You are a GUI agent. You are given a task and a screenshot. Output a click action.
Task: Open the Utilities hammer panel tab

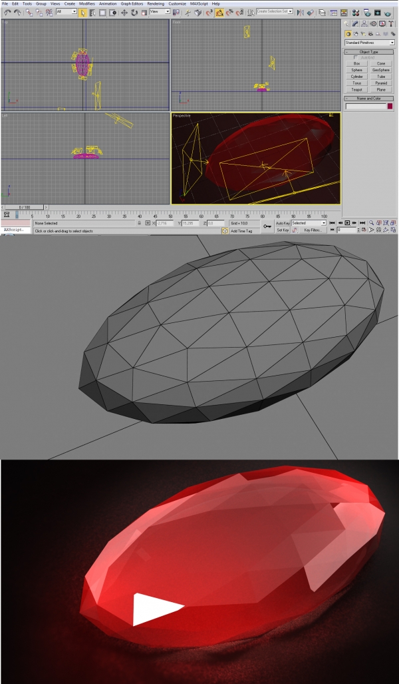[391, 24]
